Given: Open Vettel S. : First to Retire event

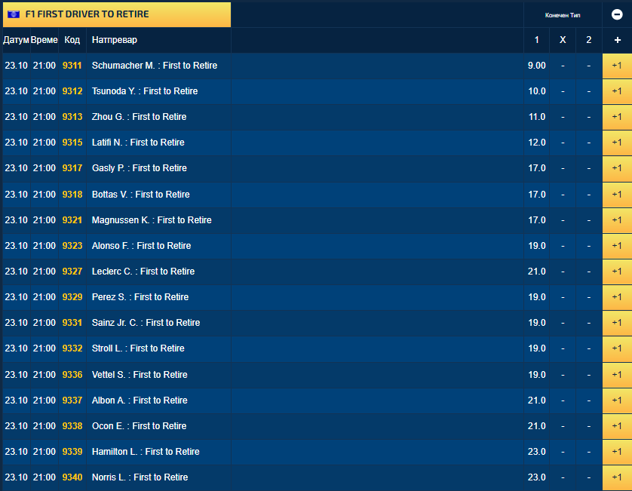Looking at the screenshot, I should point(140,375).
